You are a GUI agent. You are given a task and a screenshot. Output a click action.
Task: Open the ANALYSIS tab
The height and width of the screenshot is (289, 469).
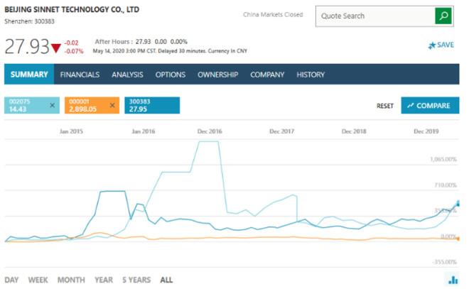(x=127, y=75)
